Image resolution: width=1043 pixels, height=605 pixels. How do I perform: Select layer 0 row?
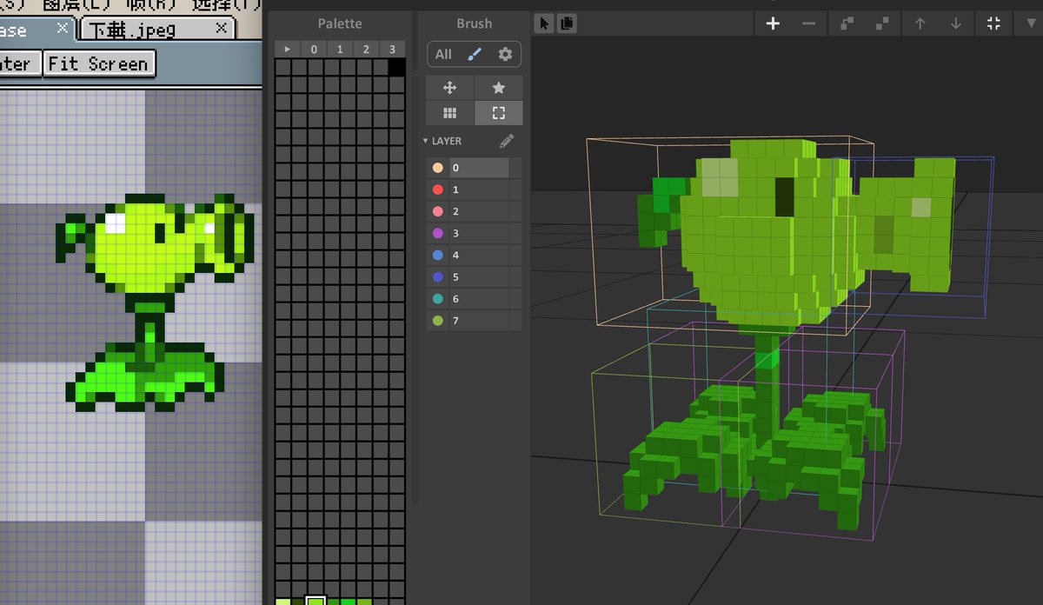pyautogui.click(x=474, y=168)
